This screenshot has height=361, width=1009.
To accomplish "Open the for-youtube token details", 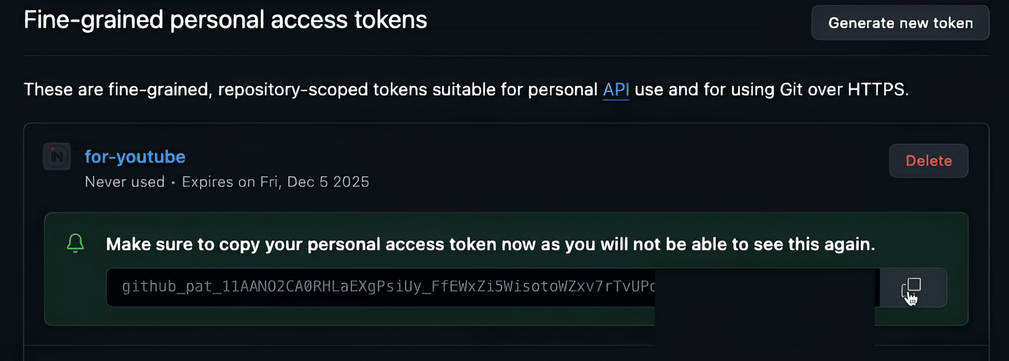I will (x=135, y=157).
